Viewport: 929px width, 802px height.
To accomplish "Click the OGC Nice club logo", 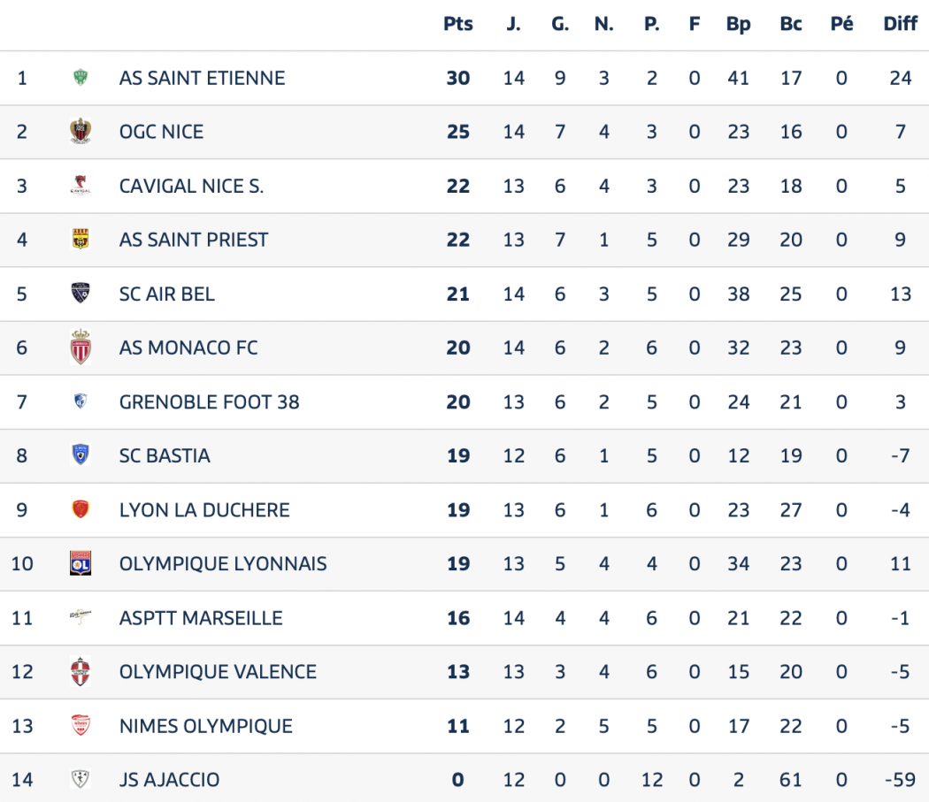I will [x=81, y=131].
